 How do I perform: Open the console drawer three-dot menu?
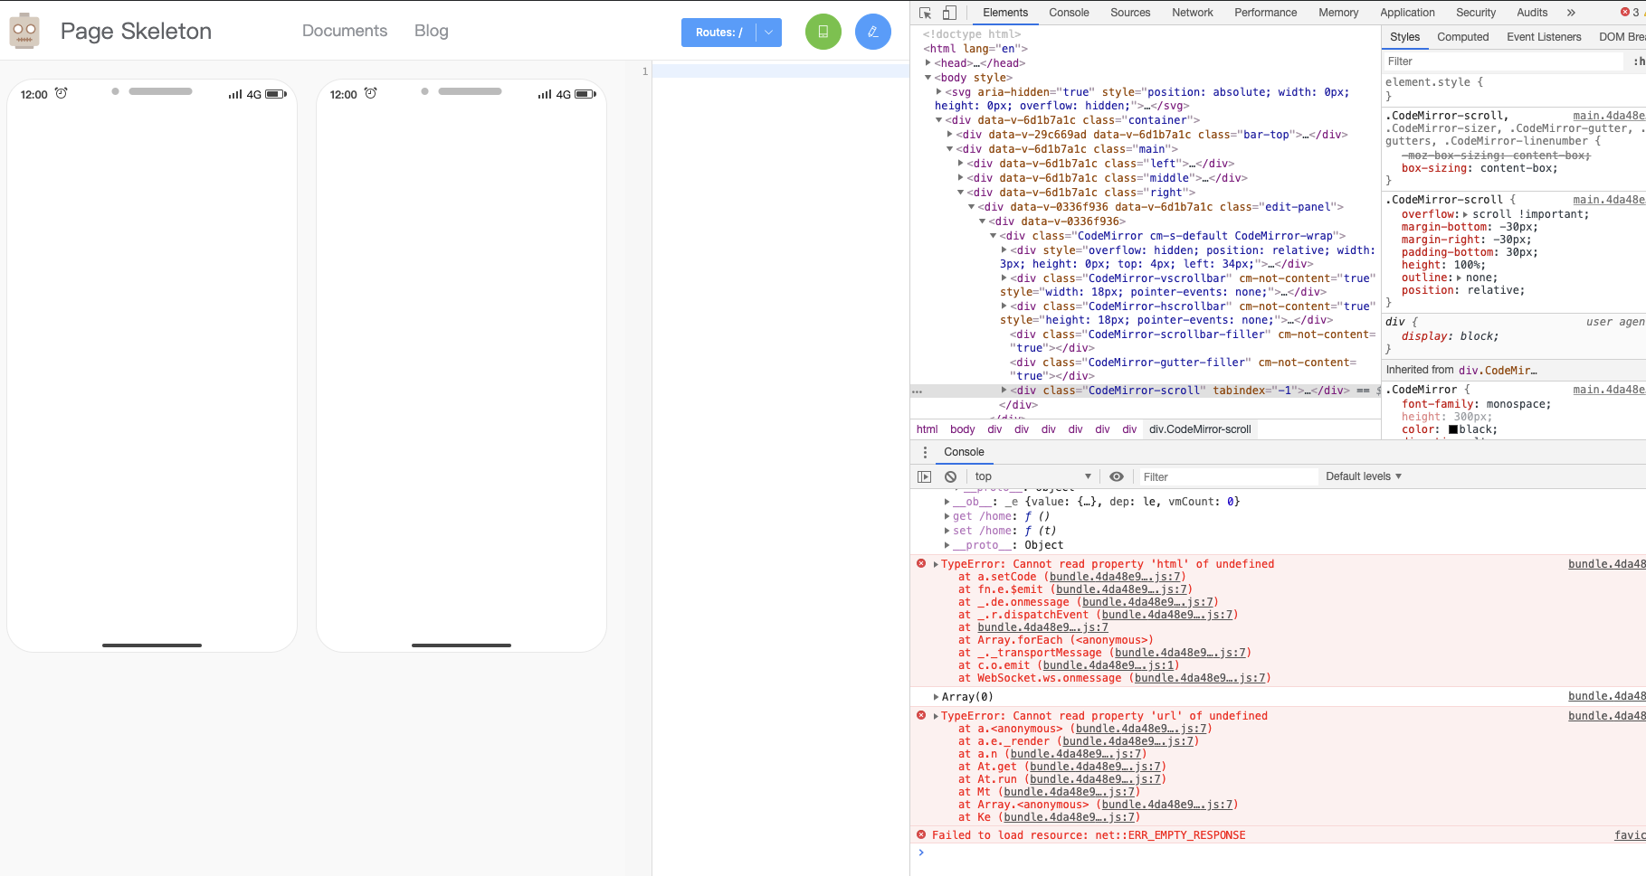925,452
